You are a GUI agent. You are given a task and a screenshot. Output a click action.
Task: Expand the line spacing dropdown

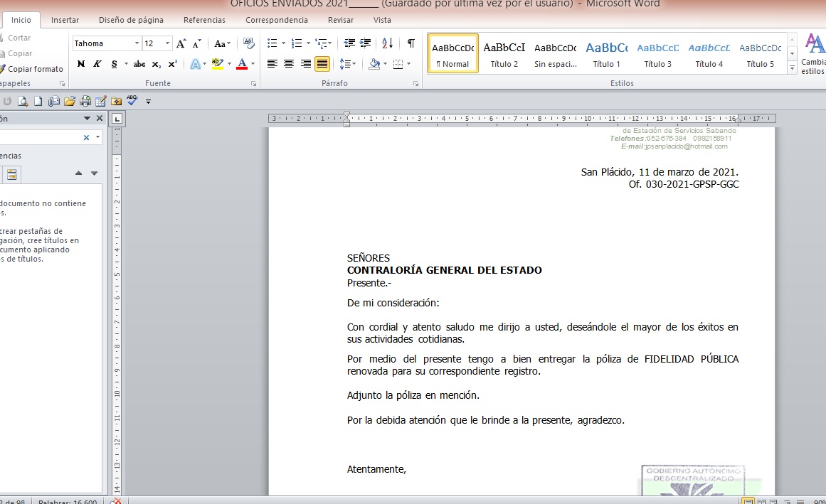tap(354, 64)
